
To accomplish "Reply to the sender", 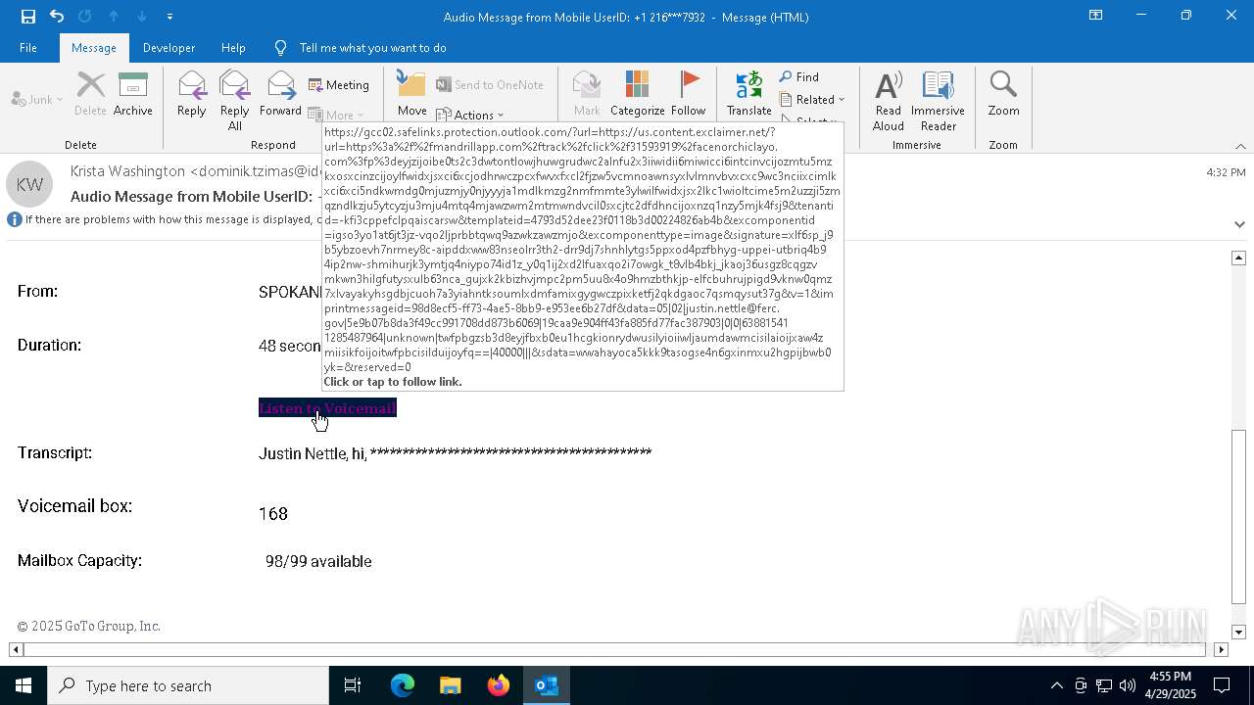I will (192, 95).
